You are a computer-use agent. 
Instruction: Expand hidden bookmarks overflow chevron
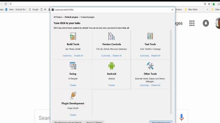click(207, 10)
